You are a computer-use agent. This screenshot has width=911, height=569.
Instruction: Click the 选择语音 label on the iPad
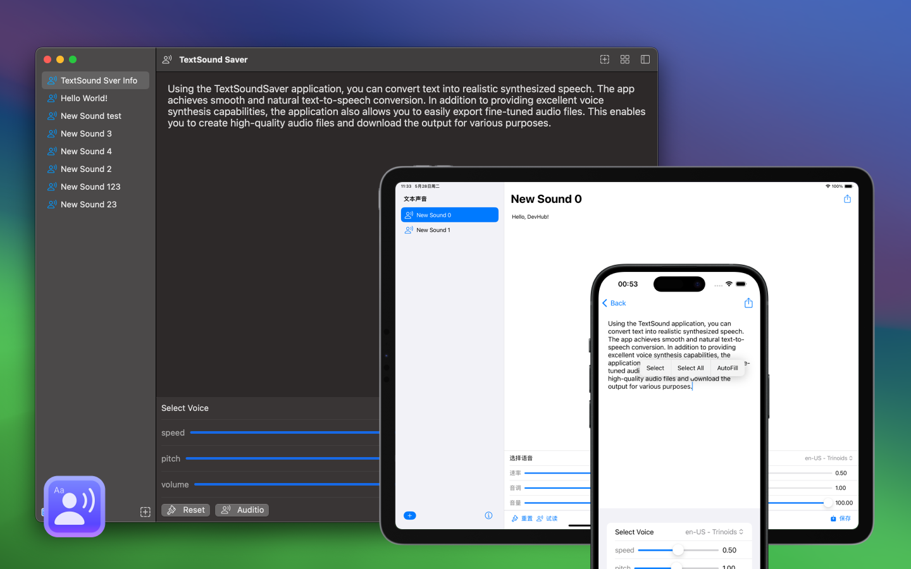point(521,458)
